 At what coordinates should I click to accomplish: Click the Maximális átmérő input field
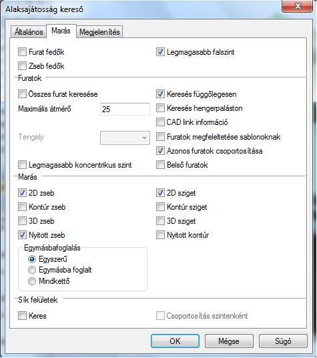coord(125,109)
